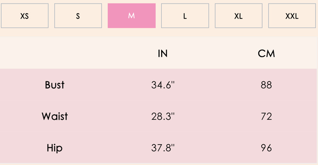Click the pink Waist table row
This screenshot has width=318, height=165.
[158, 116]
